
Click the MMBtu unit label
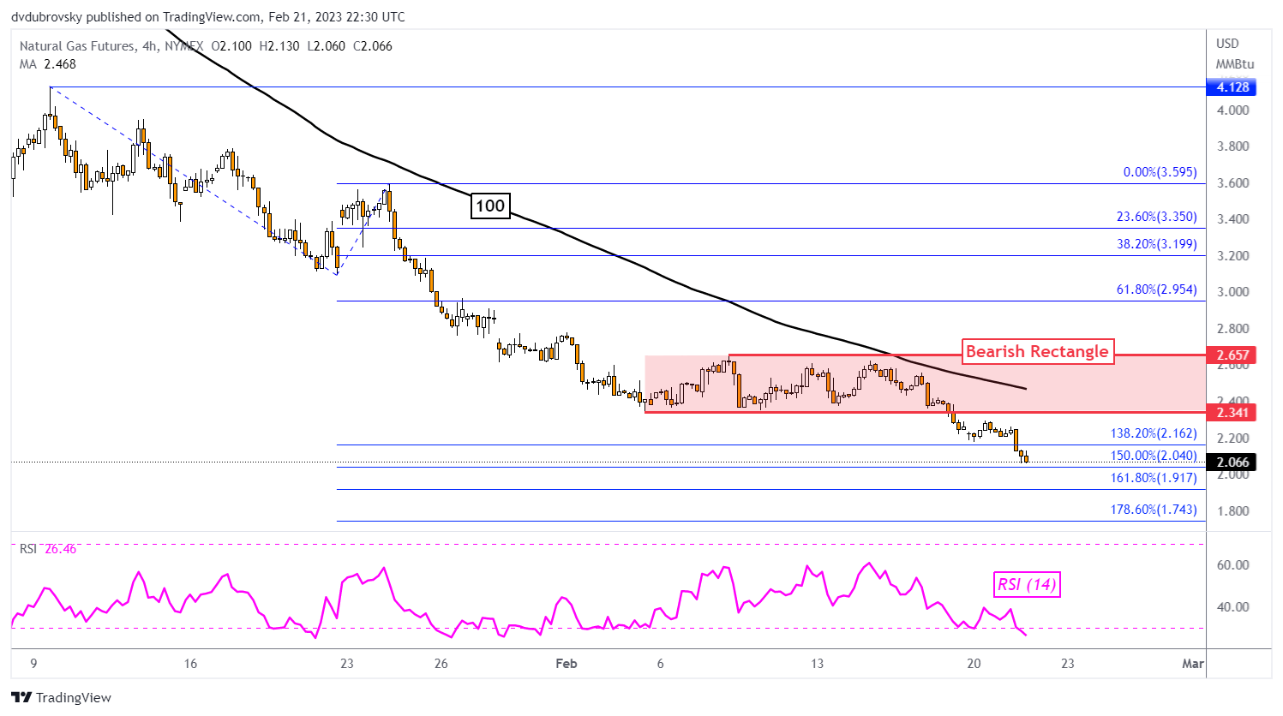pyautogui.click(x=1234, y=64)
